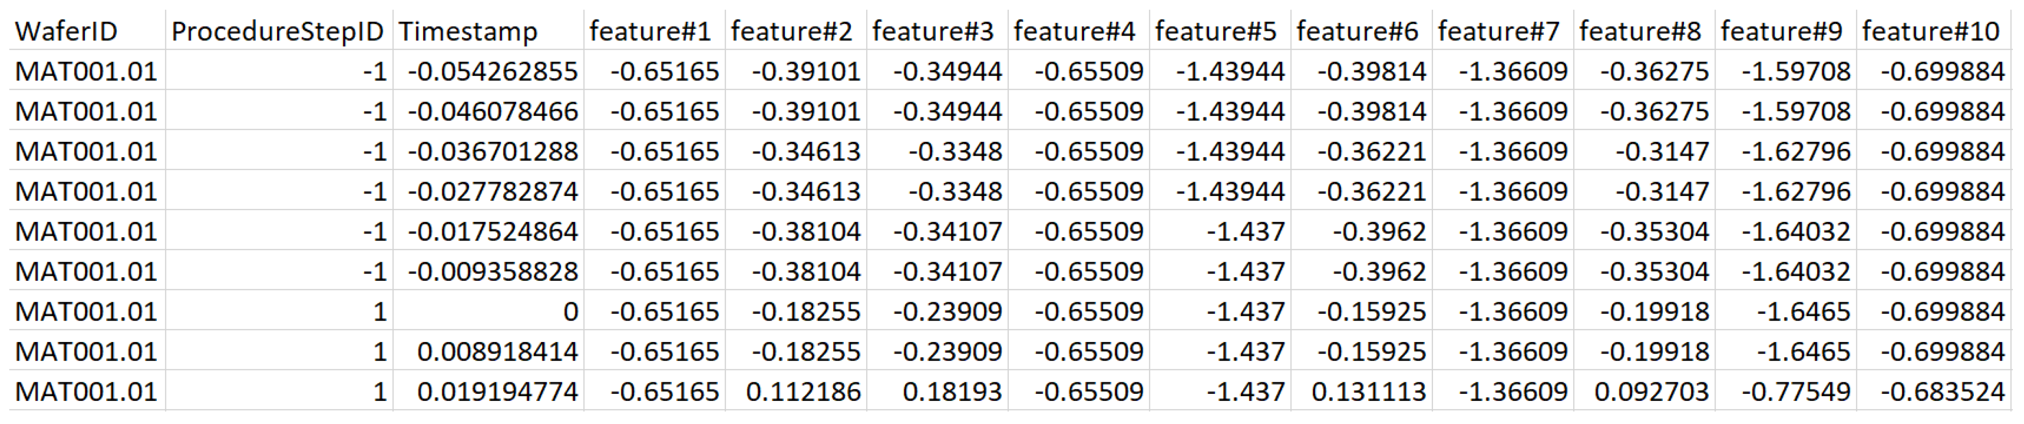This screenshot has height=424, width=2024.
Task: Click the cell showing 0.18193
Action: (x=937, y=392)
